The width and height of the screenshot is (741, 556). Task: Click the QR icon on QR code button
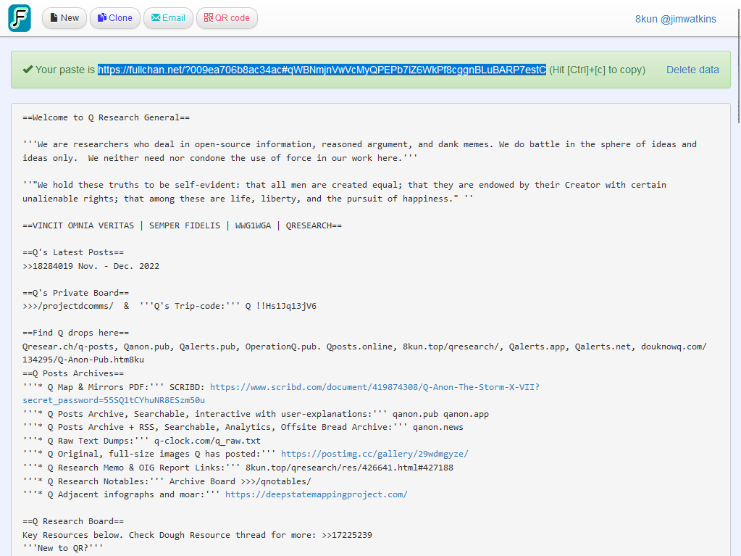point(209,18)
